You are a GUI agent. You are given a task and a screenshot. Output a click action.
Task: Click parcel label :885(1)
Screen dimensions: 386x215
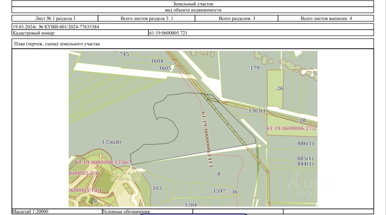(x=305, y=158)
